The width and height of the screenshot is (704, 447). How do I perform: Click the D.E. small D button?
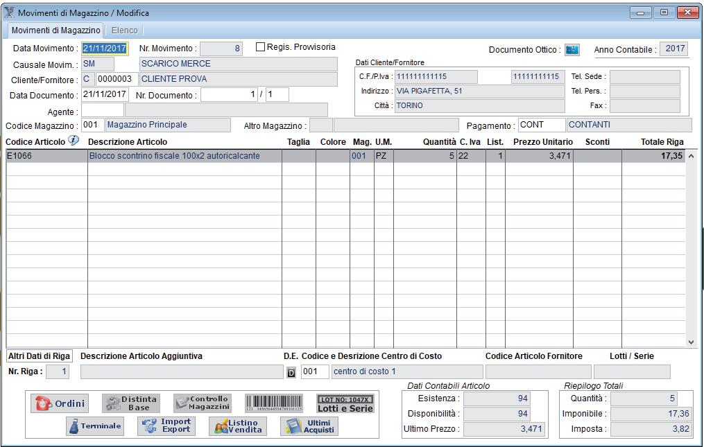tap(291, 373)
